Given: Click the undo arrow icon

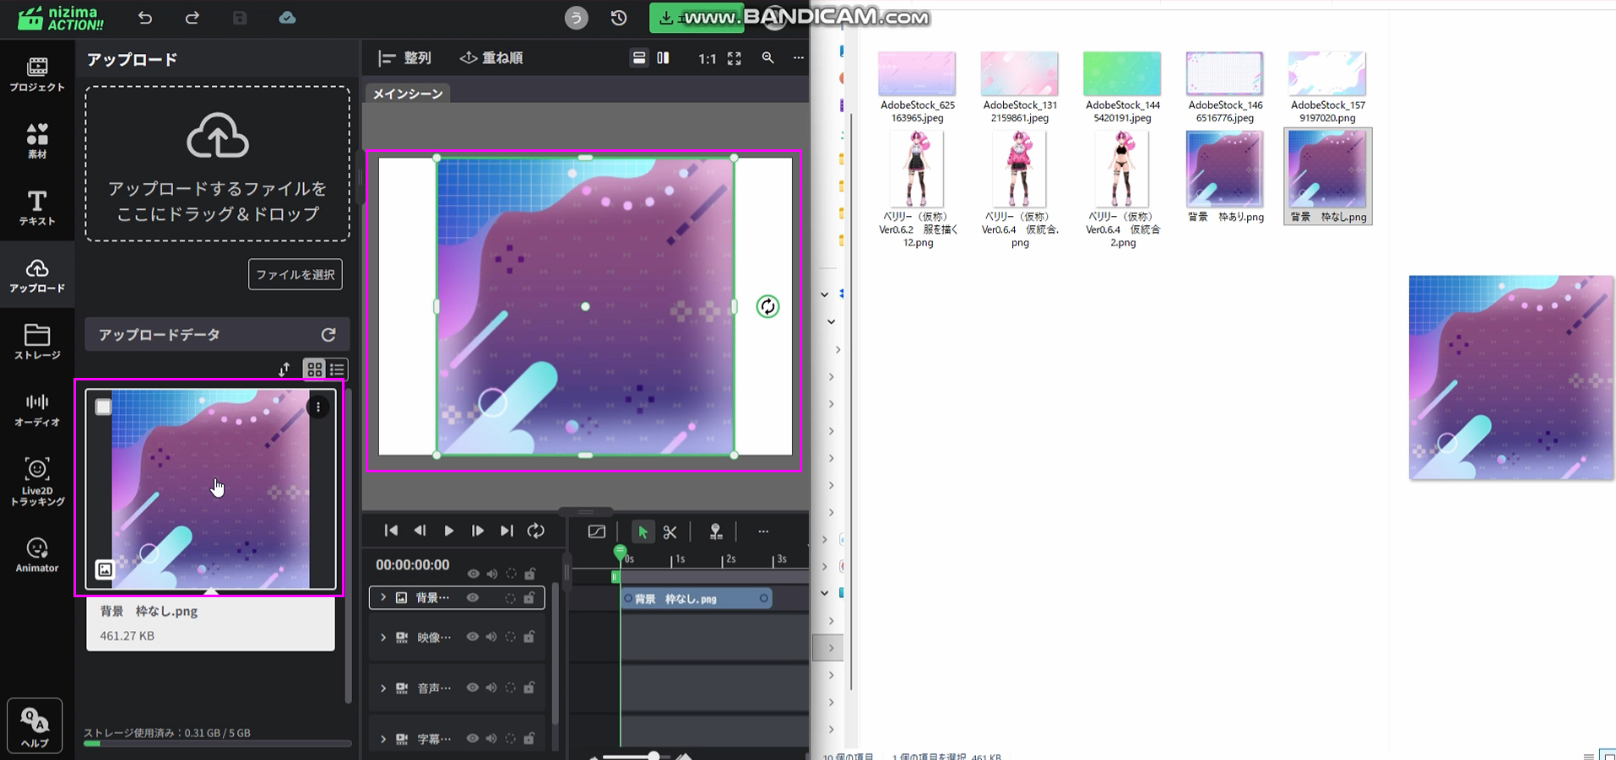Looking at the screenshot, I should coord(145,18).
